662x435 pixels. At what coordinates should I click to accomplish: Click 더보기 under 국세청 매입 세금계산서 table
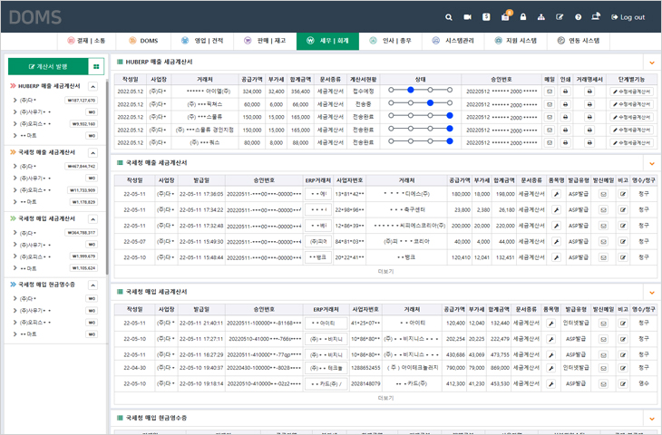tap(385, 398)
